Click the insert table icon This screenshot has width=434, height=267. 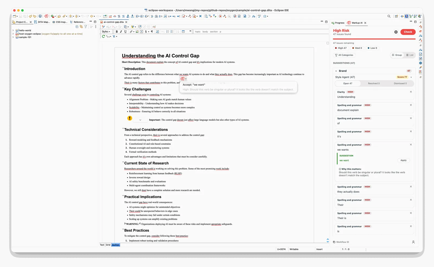183,32
